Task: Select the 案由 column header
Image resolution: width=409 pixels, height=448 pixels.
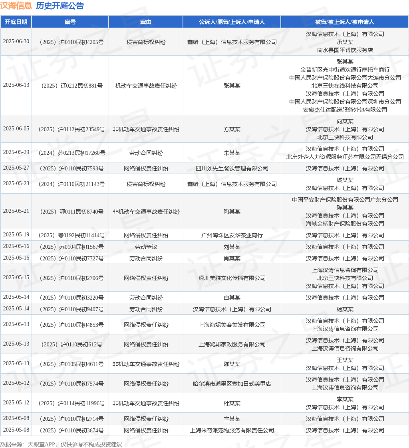Action: point(146,22)
